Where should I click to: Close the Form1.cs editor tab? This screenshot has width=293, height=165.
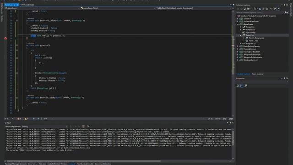(x=17, y=5)
